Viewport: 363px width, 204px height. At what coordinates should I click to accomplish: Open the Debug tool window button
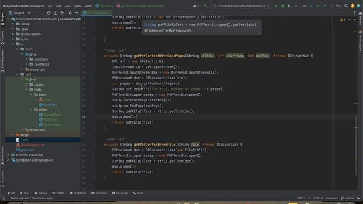(x=41, y=193)
